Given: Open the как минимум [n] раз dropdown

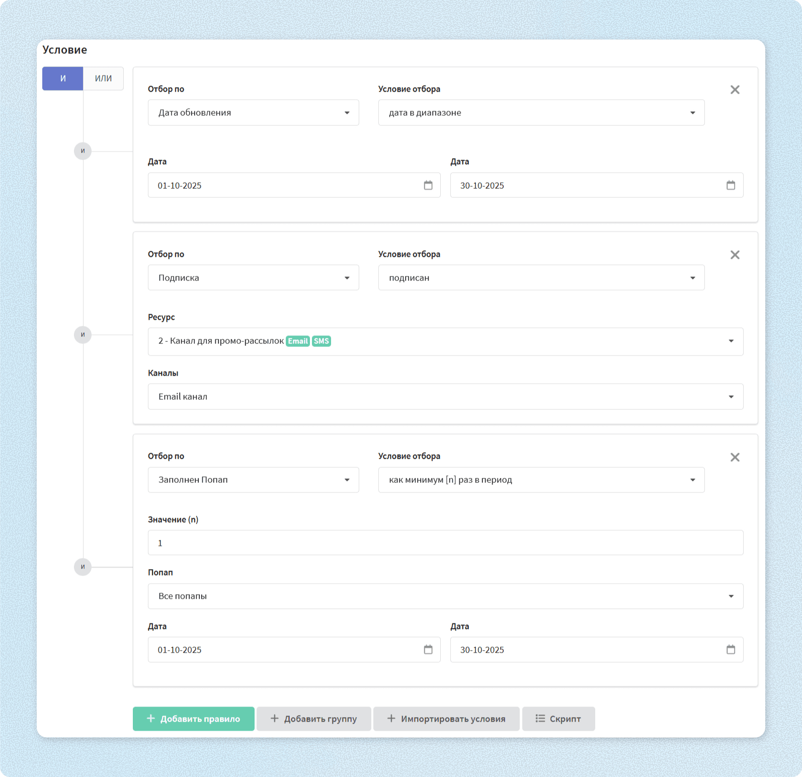Looking at the screenshot, I should click(x=541, y=480).
